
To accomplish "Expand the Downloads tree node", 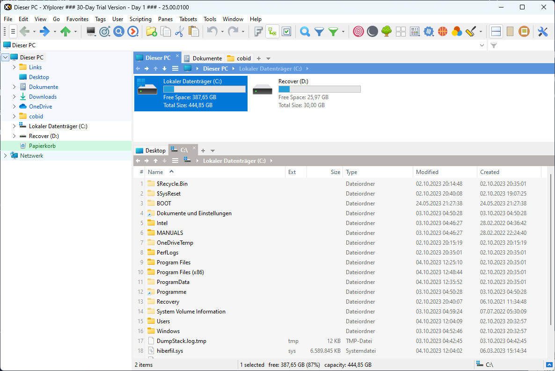I will [x=15, y=97].
